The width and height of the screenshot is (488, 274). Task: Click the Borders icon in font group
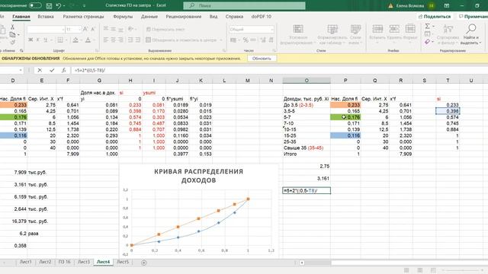point(60,40)
